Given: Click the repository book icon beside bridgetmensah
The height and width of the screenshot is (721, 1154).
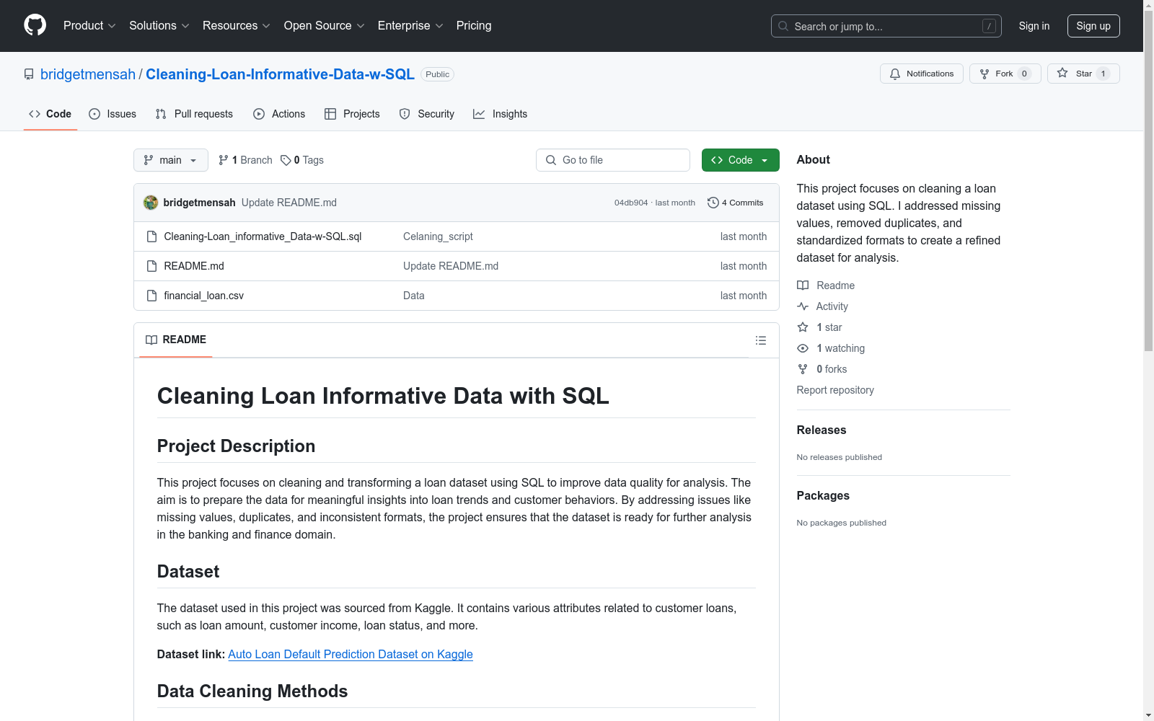Looking at the screenshot, I should coord(29,74).
